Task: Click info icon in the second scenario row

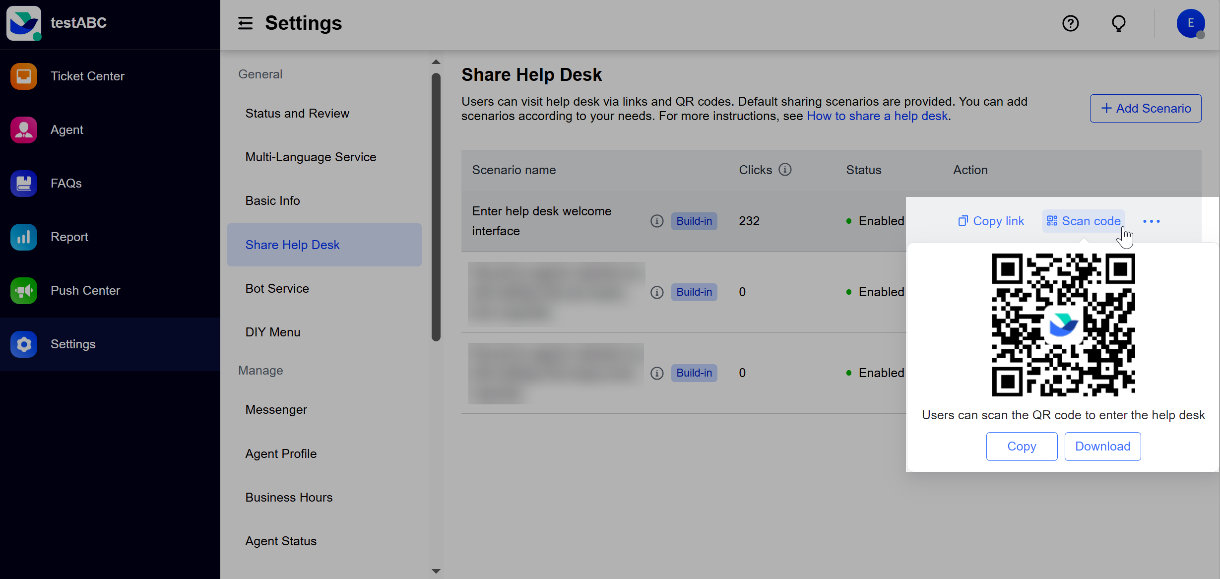Action: pyautogui.click(x=657, y=292)
